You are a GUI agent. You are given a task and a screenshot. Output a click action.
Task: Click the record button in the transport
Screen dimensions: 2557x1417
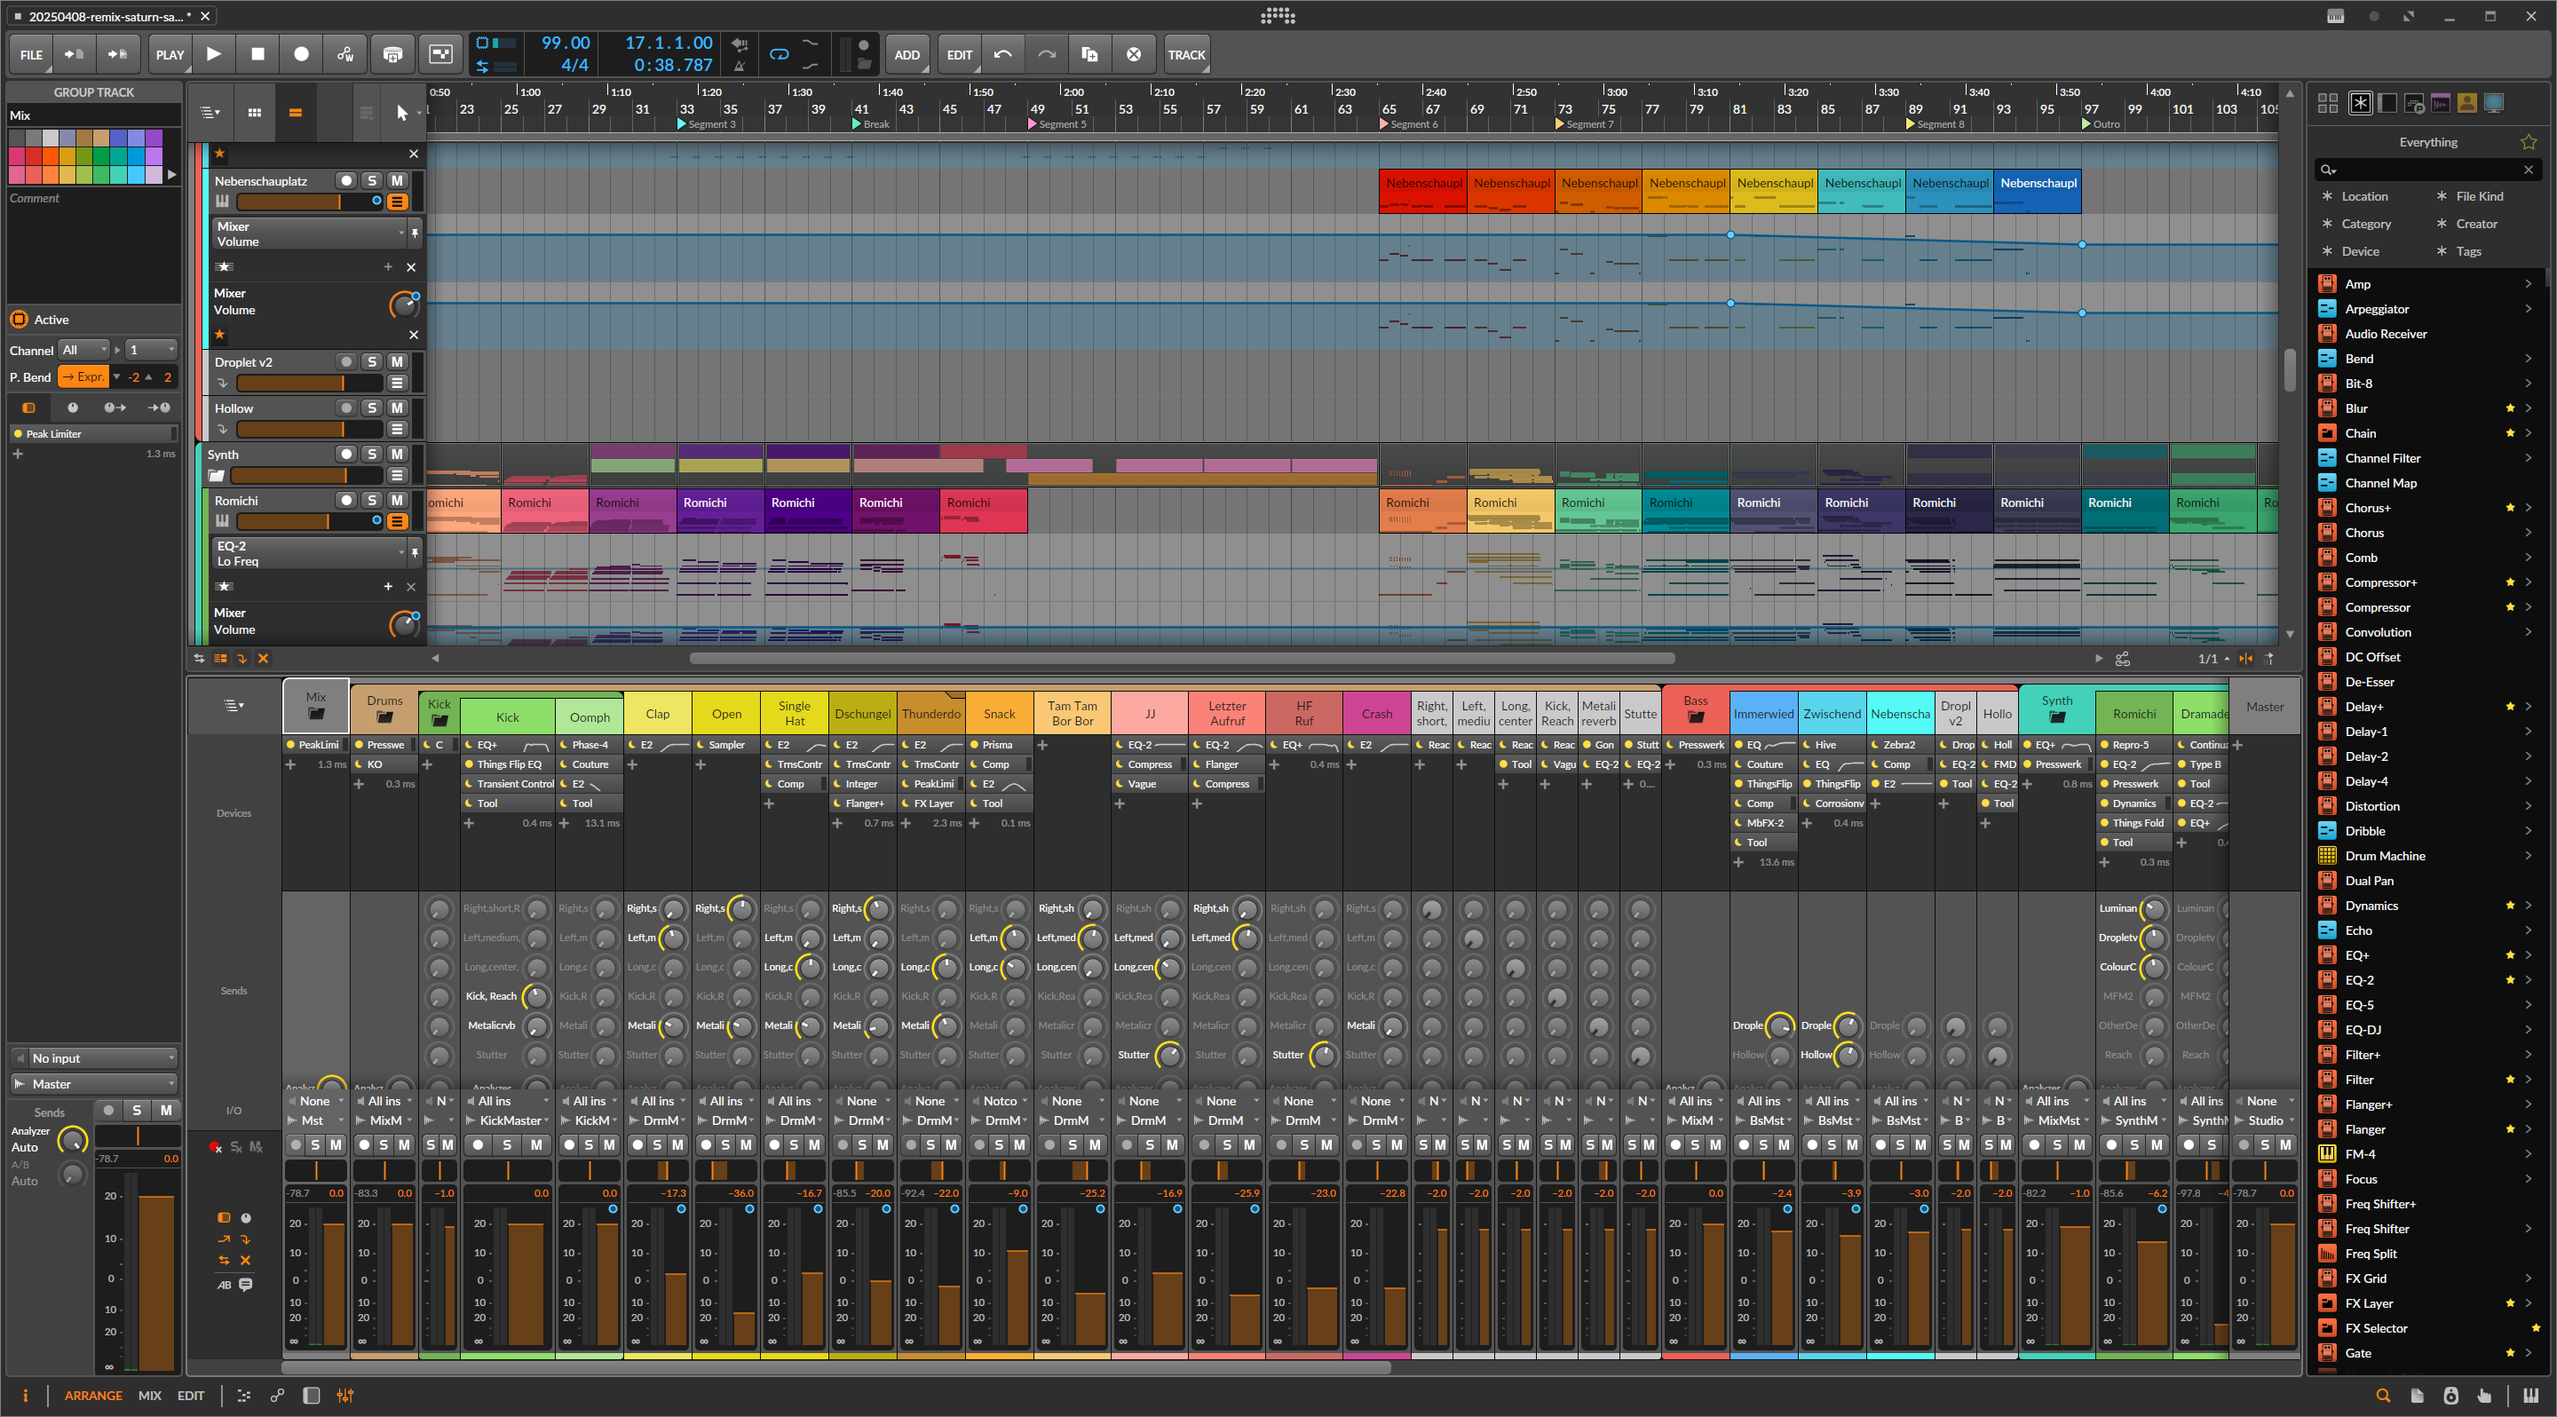point(302,54)
